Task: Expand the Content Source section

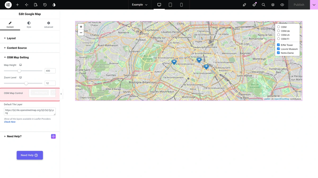Action: coord(30,48)
